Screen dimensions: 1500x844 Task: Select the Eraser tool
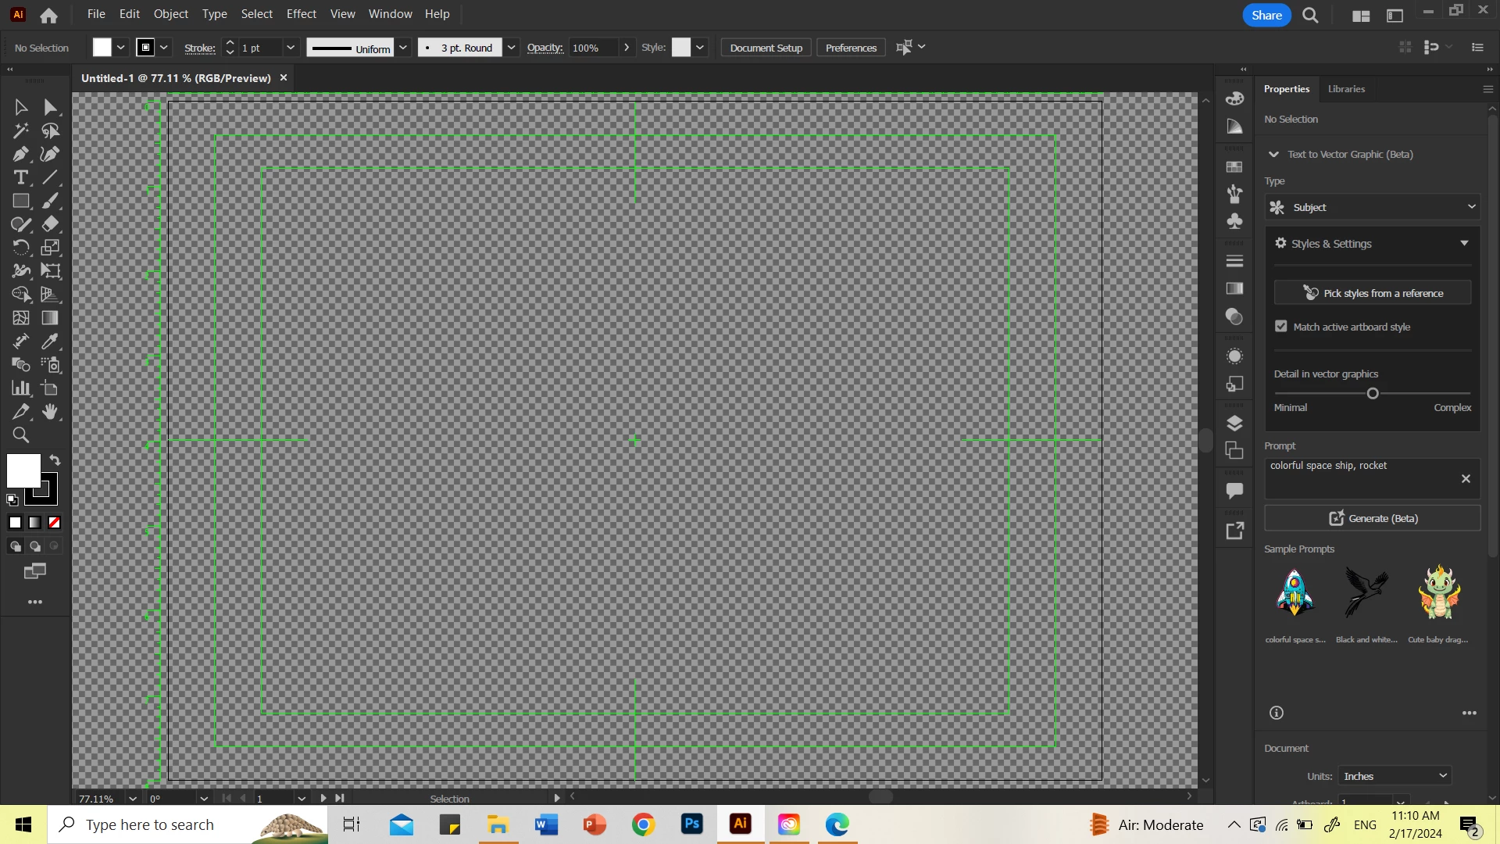(x=50, y=224)
